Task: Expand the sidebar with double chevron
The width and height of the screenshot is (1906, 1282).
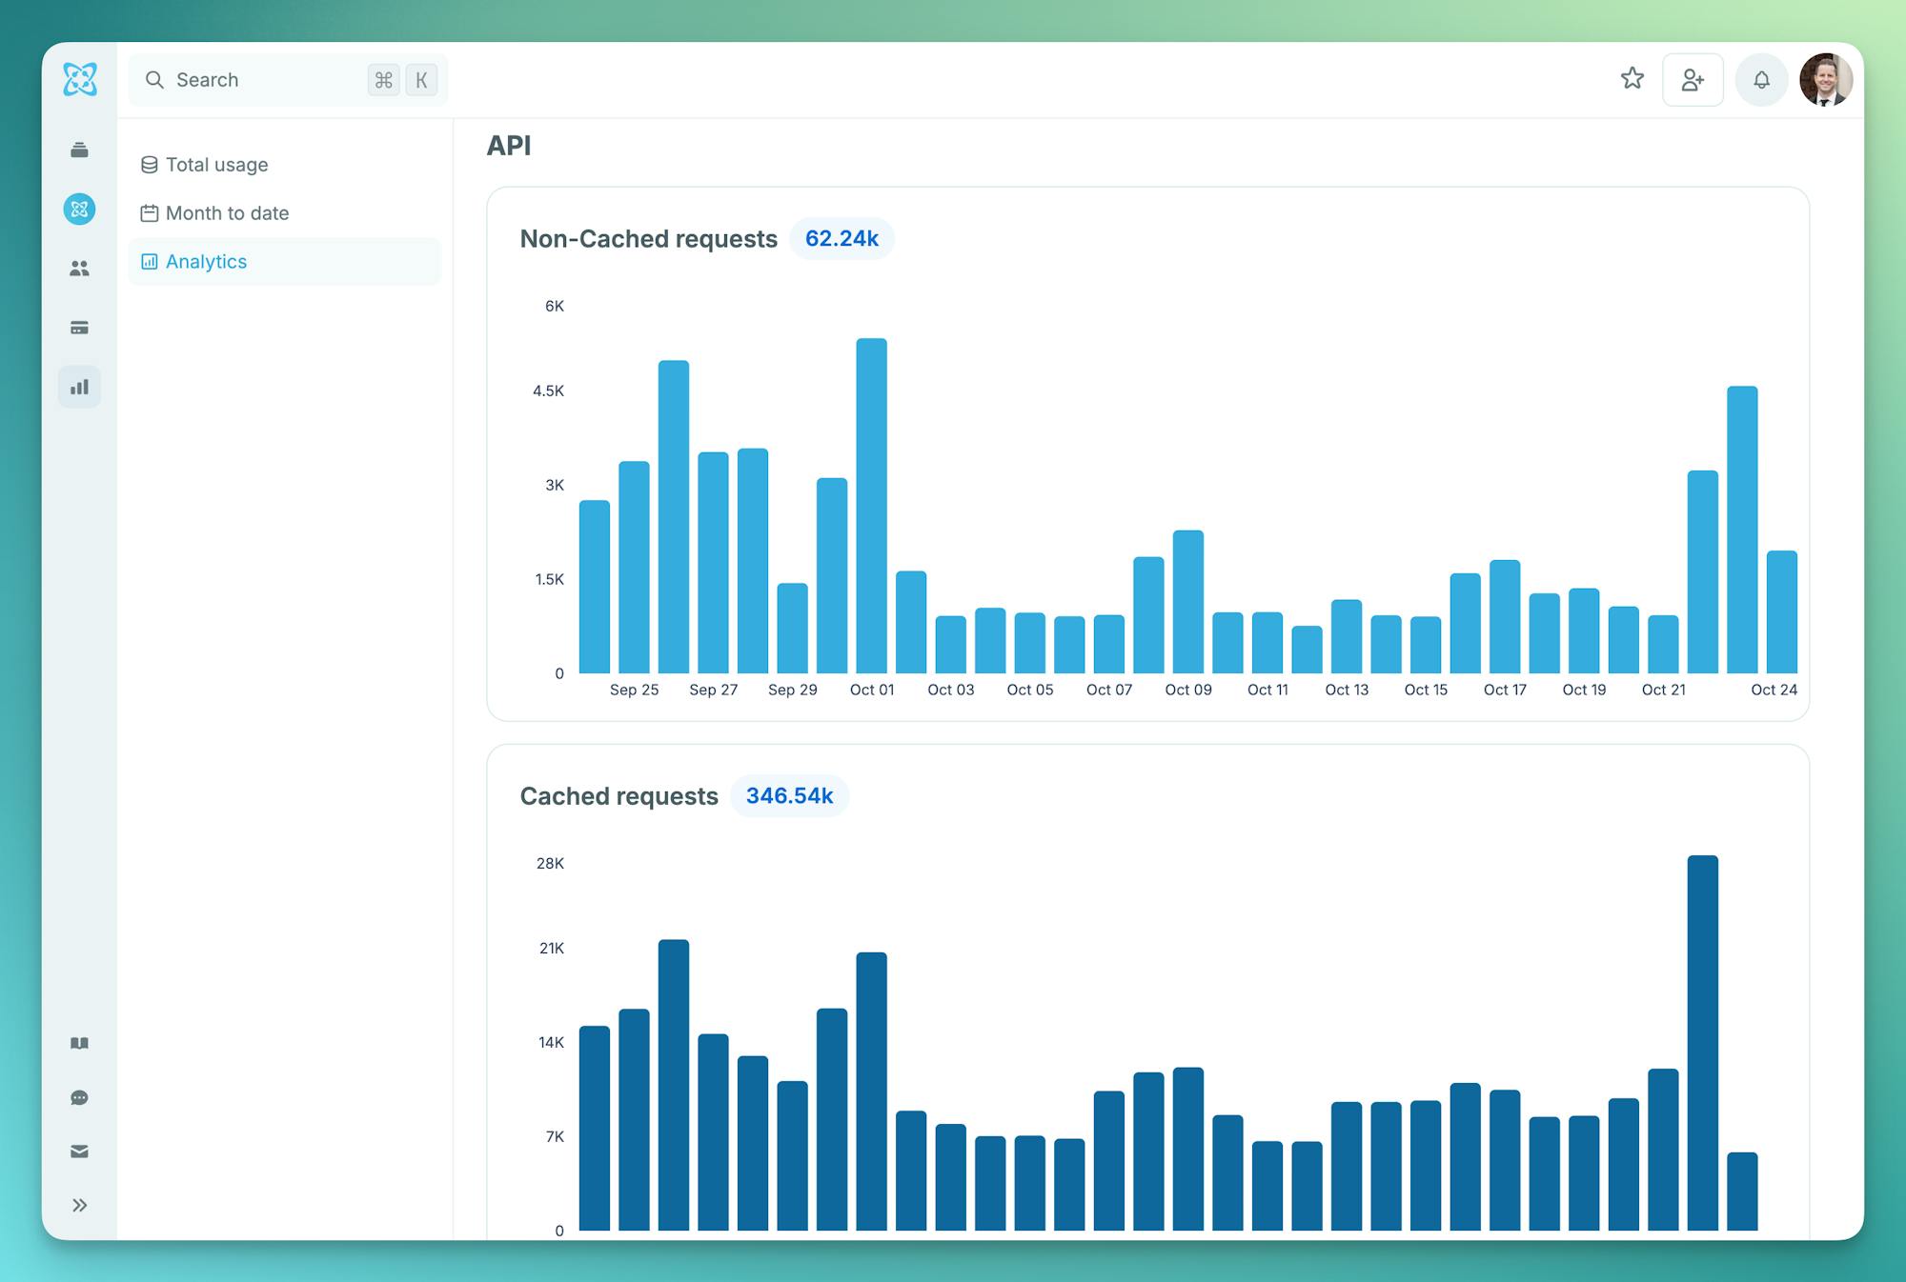Action: [x=80, y=1205]
